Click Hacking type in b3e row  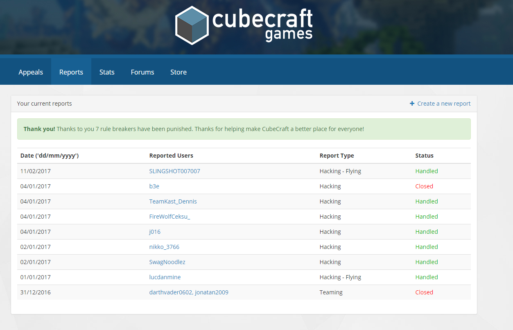pos(330,186)
